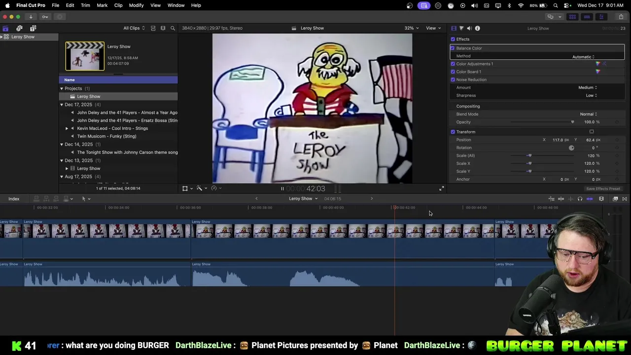Viewport: 631px width, 355px height.
Task: Show the Audio inspector speaker icon
Action: pos(469,28)
